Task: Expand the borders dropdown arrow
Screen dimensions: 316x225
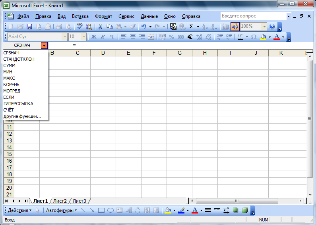Action: (x=247, y=37)
